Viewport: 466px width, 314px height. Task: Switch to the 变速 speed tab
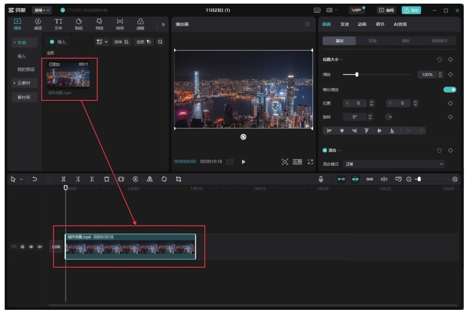pyautogui.click(x=345, y=24)
